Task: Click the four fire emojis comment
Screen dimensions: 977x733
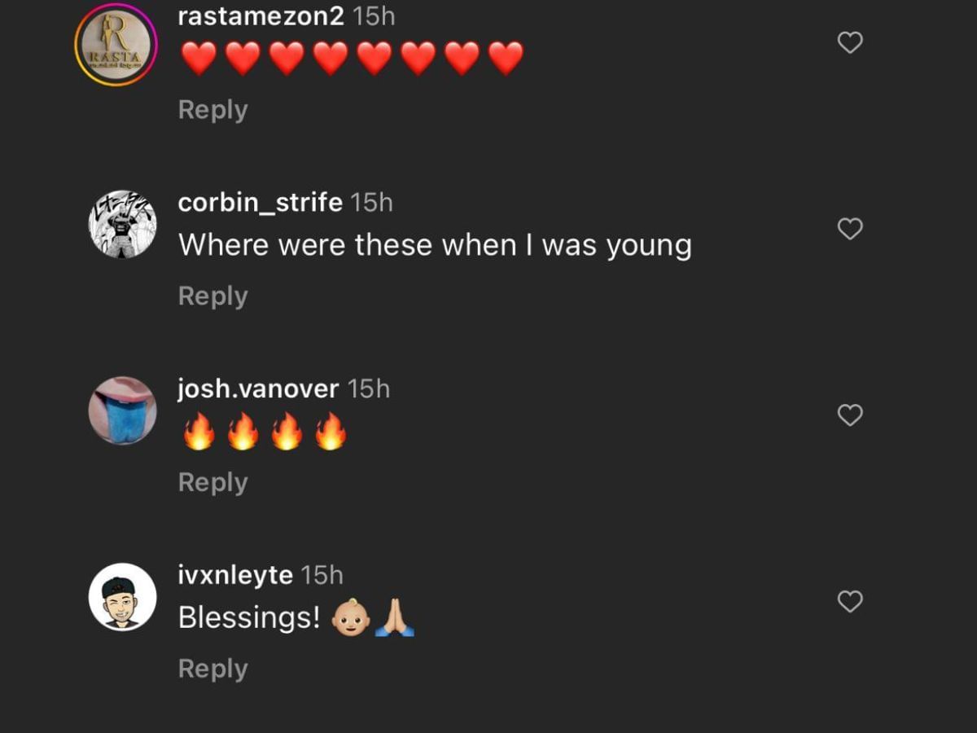Action: (264, 432)
